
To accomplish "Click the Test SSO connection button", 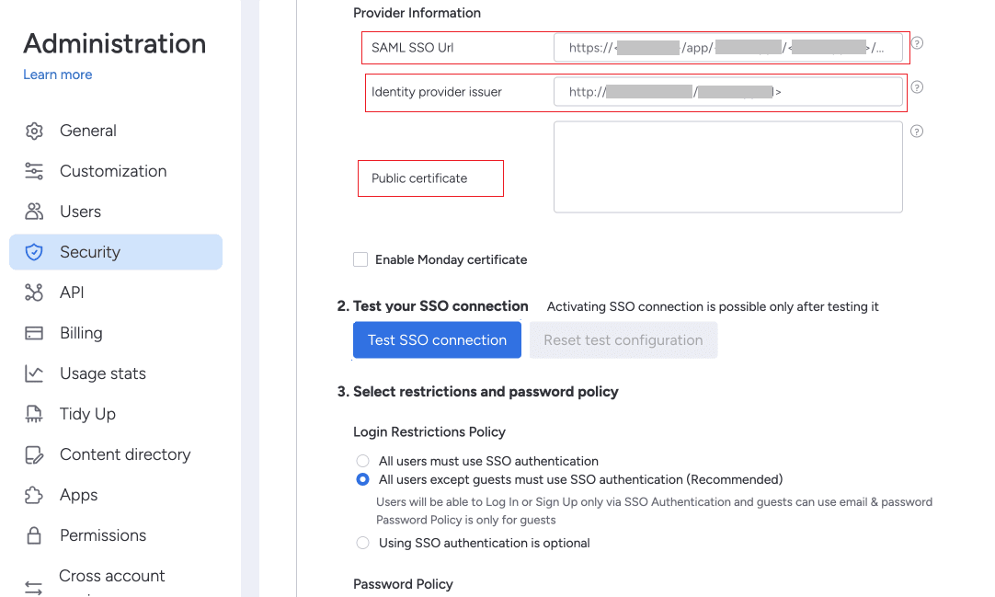I will click(437, 340).
